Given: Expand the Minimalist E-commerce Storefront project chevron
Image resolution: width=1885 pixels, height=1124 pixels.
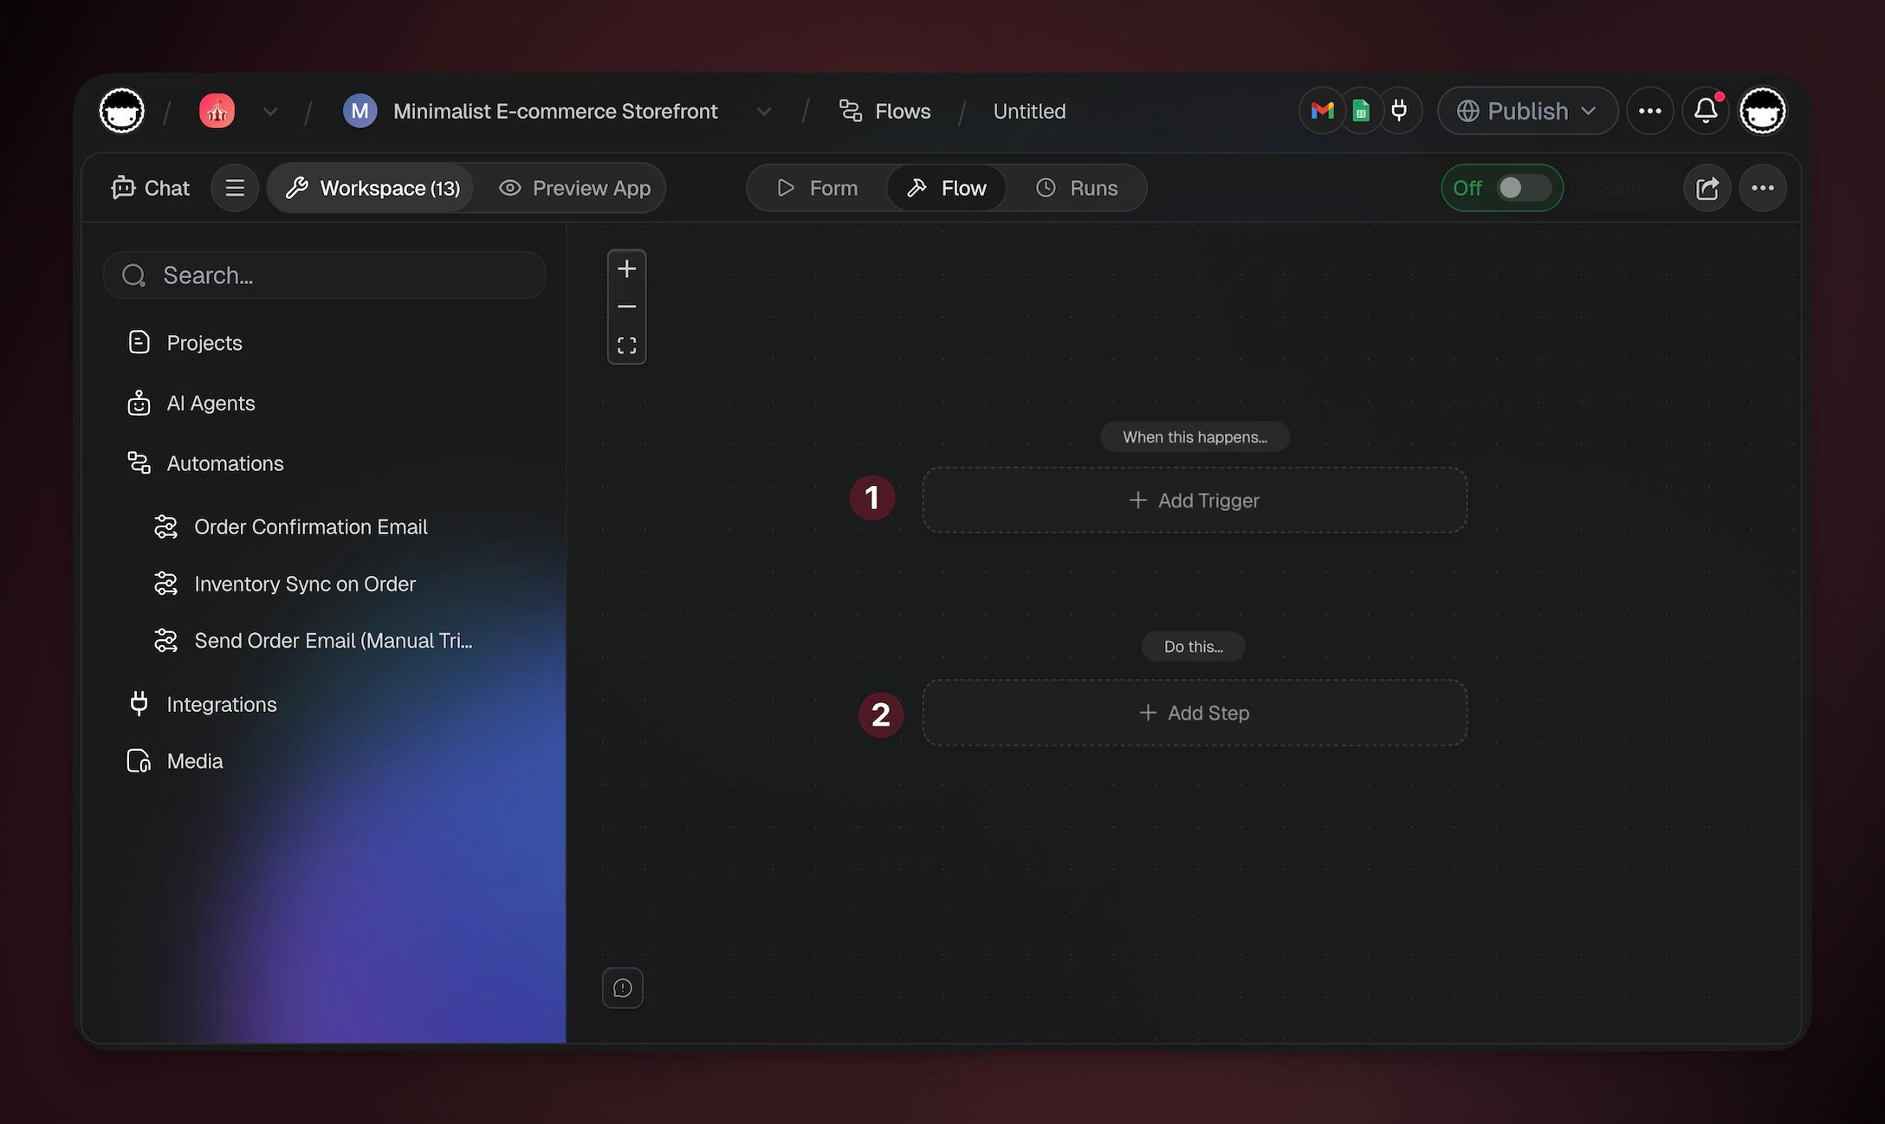Looking at the screenshot, I should point(763,112).
